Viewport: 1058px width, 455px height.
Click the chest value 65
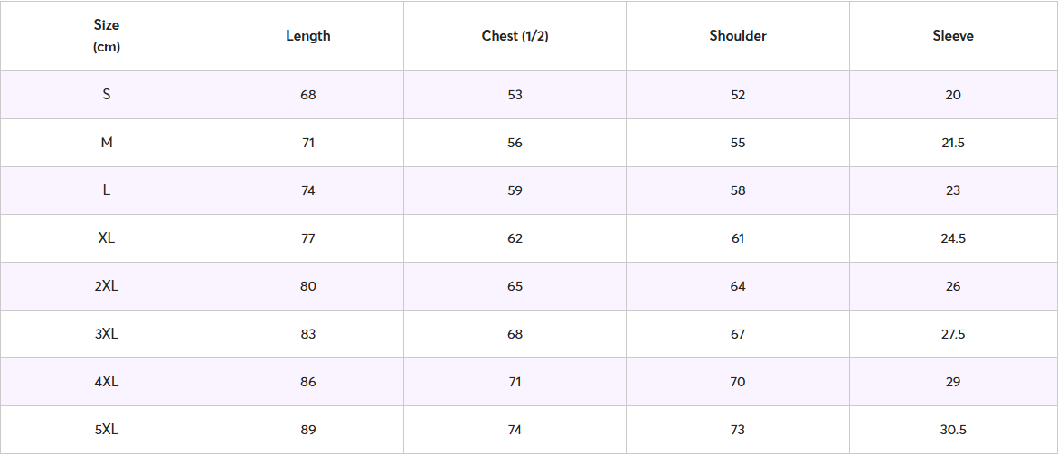(x=515, y=286)
